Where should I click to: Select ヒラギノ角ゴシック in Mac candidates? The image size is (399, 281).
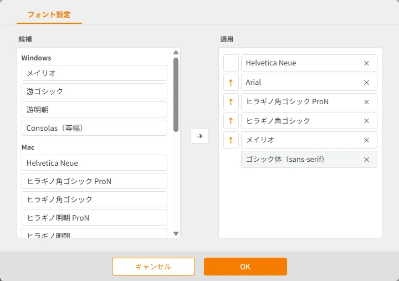(x=94, y=200)
